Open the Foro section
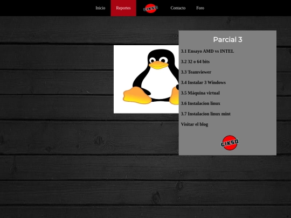 pyautogui.click(x=200, y=8)
